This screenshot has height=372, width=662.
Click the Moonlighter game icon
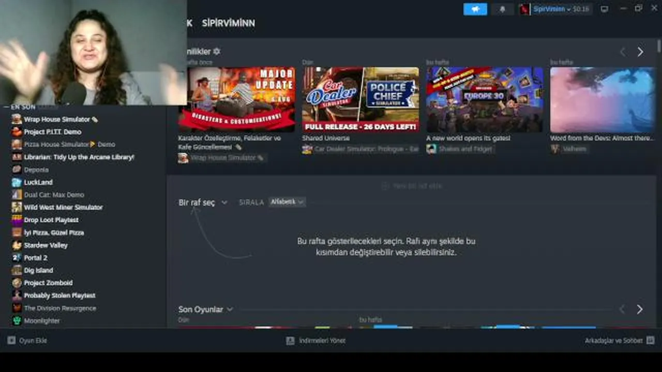coord(17,320)
